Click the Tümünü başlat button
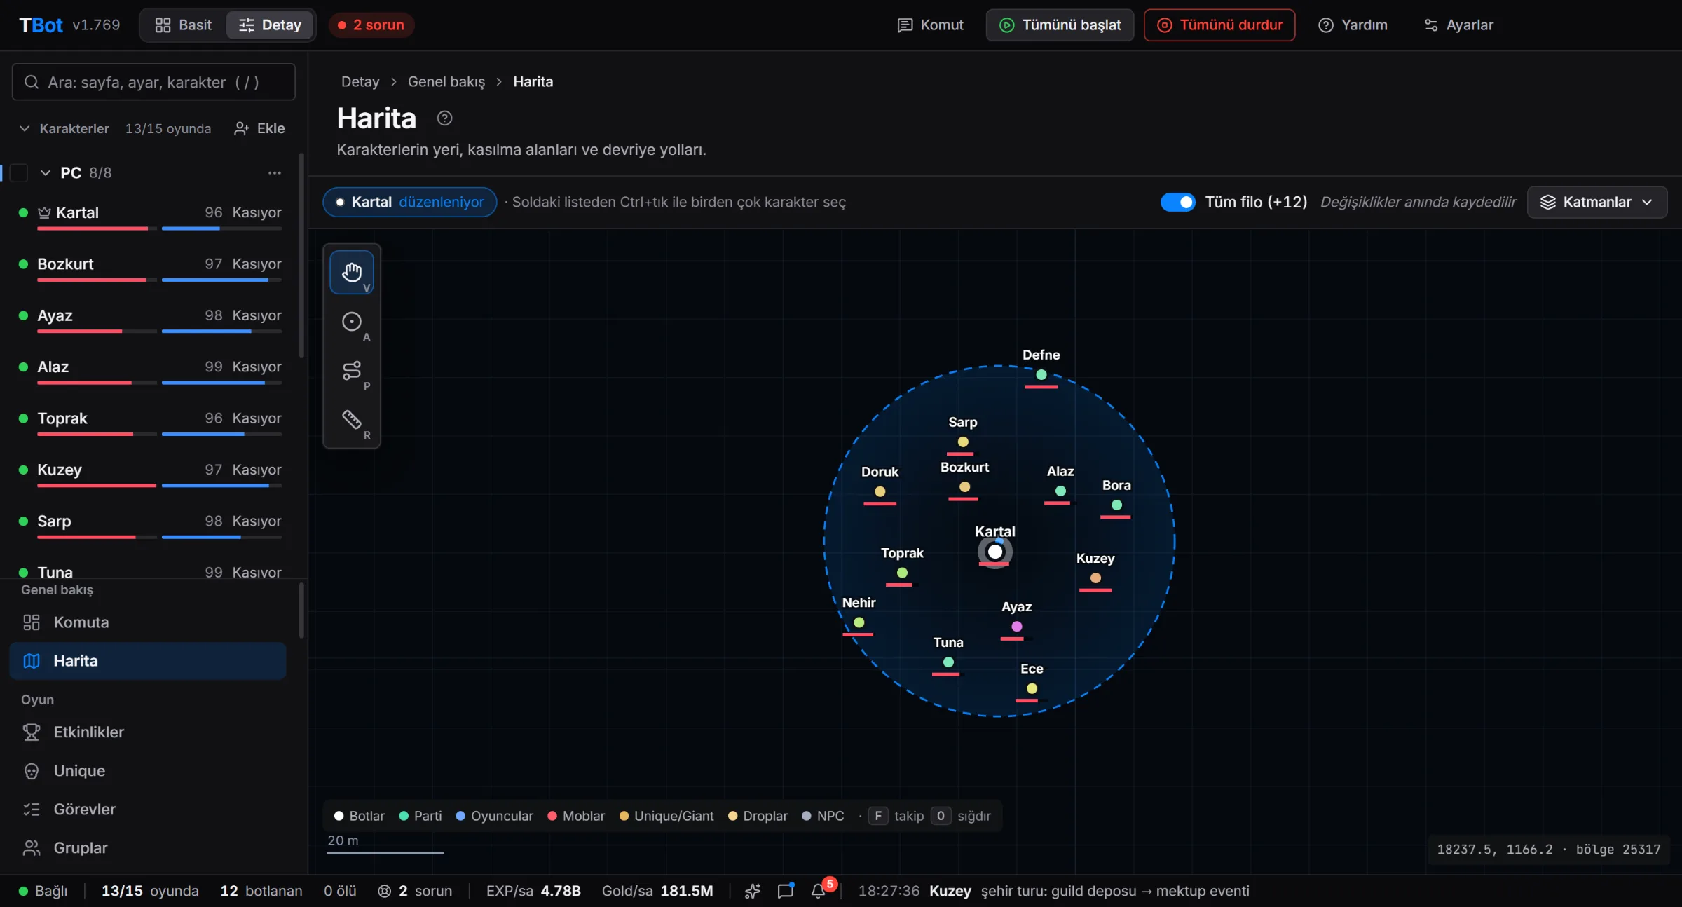Screen dimensions: 1682x907 (x=1060, y=25)
